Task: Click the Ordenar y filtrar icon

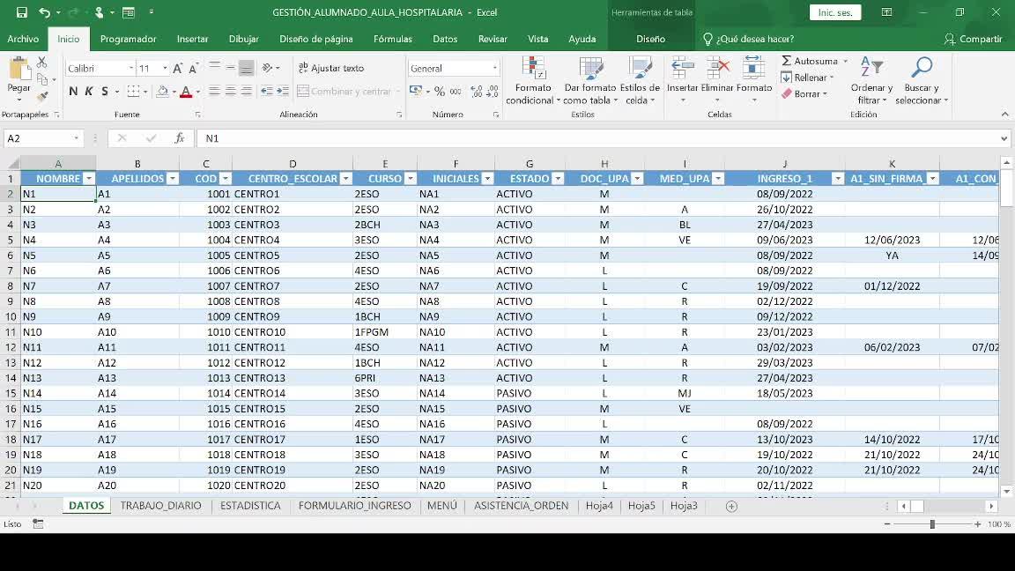Action: click(871, 70)
